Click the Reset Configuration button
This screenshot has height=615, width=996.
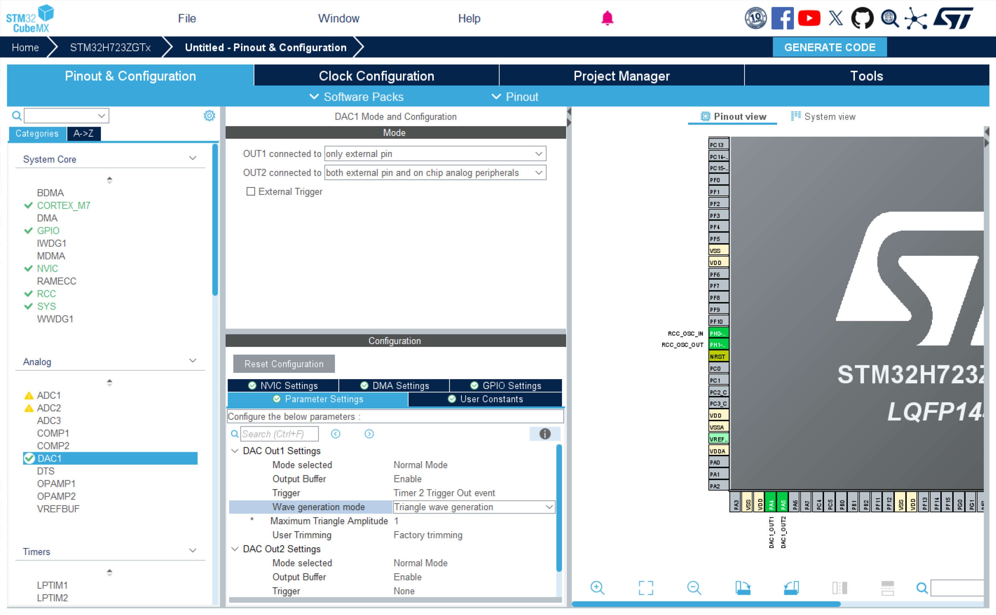tap(284, 364)
